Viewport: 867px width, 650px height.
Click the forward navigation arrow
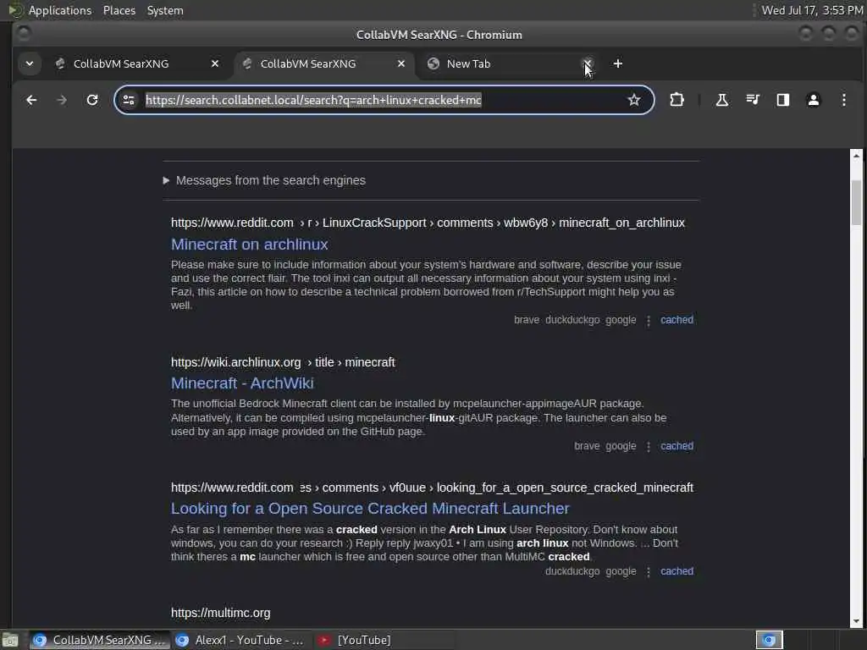(x=62, y=100)
